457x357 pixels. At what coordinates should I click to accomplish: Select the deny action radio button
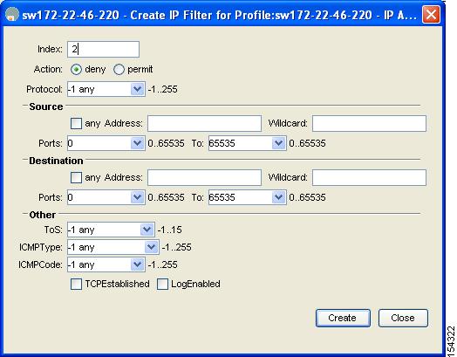(x=76, y=70)
